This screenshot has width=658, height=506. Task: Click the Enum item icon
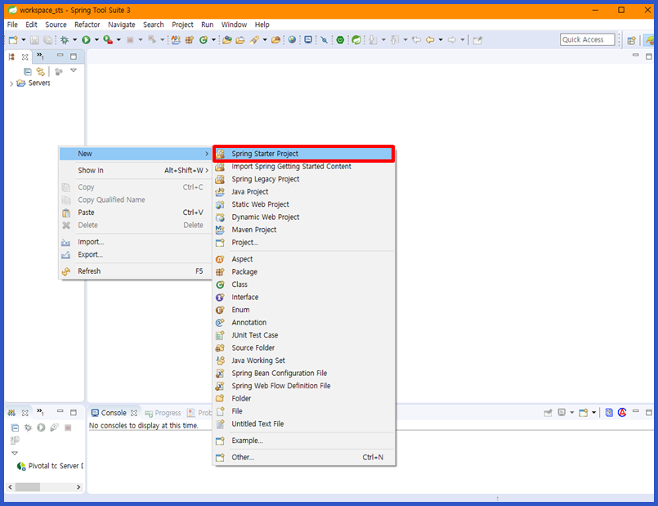point(220,310)
